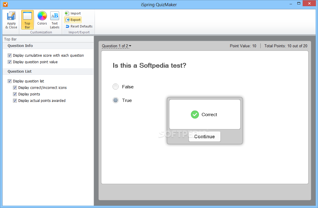Click the Top Bar panel title
This screenshot has height=208, width=318.
tap(10, 39)
